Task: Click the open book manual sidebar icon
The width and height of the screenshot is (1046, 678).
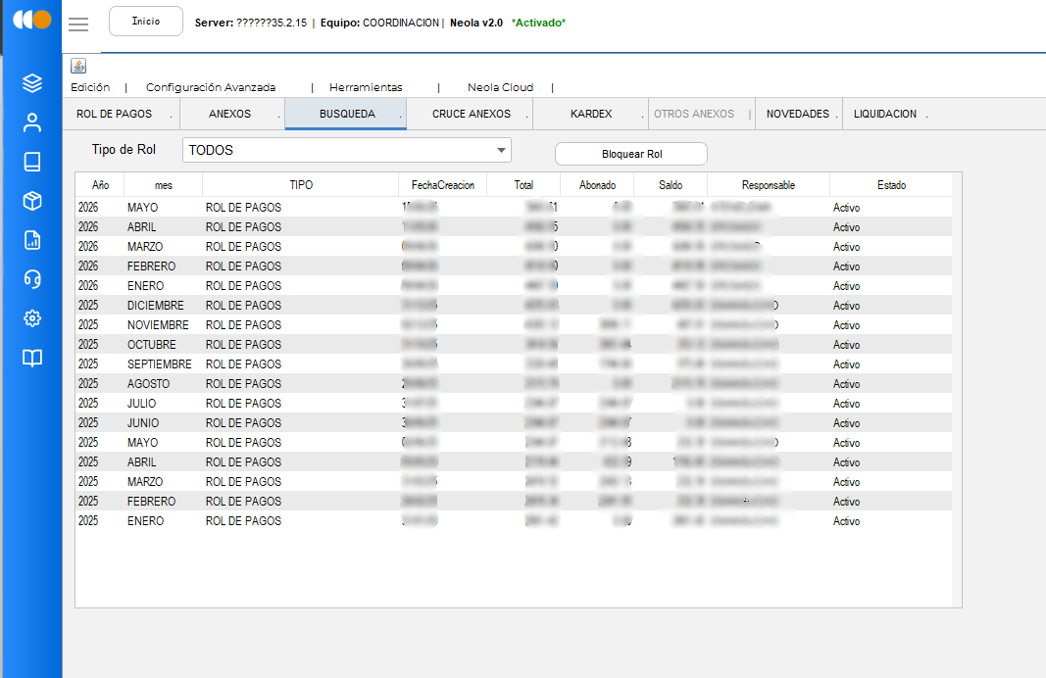Action: pos(32,358)
